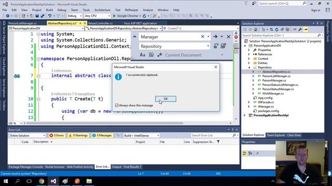The width and height of the screenshot is (332, 186).
Task: Collapse the Repository folder
Action: [249, 67]
